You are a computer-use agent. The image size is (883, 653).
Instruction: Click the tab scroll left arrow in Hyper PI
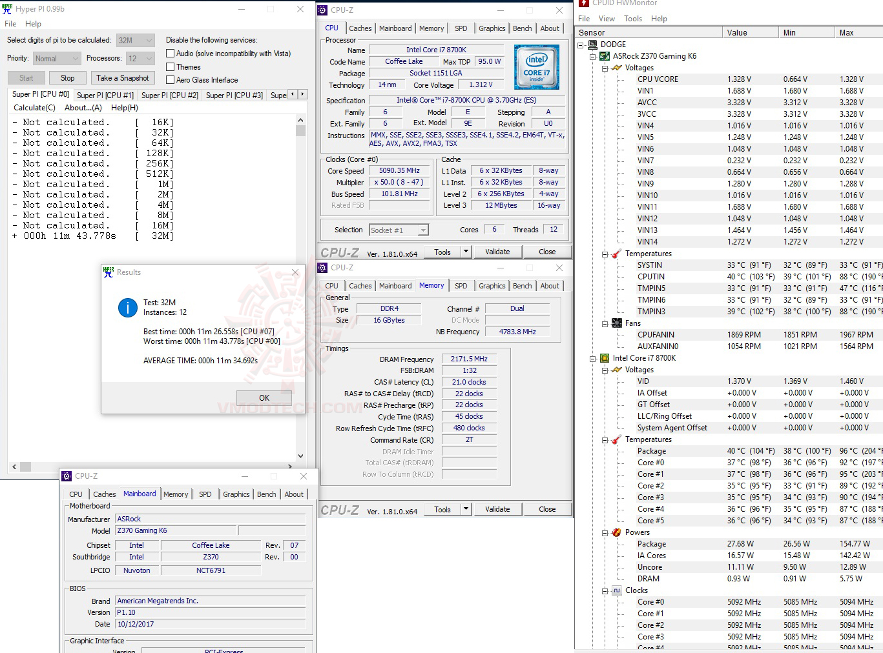click(292, 94)
